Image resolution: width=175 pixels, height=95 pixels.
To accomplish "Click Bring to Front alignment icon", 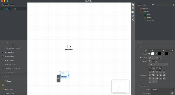I will 150,75.
